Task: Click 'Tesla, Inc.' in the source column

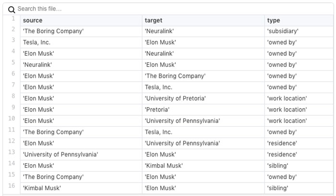Action: click(36, 42)
